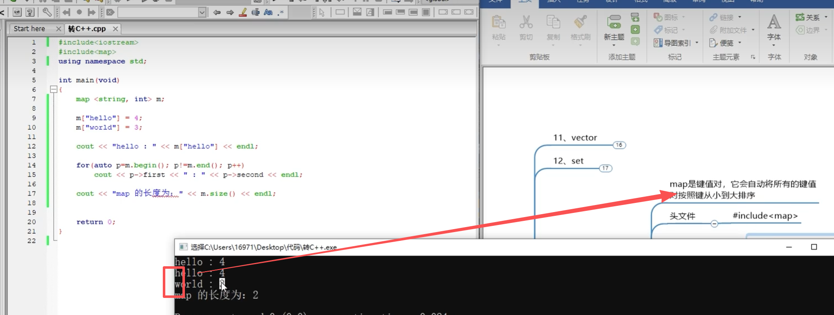Click the 17 subtopic count badge on set

pos(605,168)
